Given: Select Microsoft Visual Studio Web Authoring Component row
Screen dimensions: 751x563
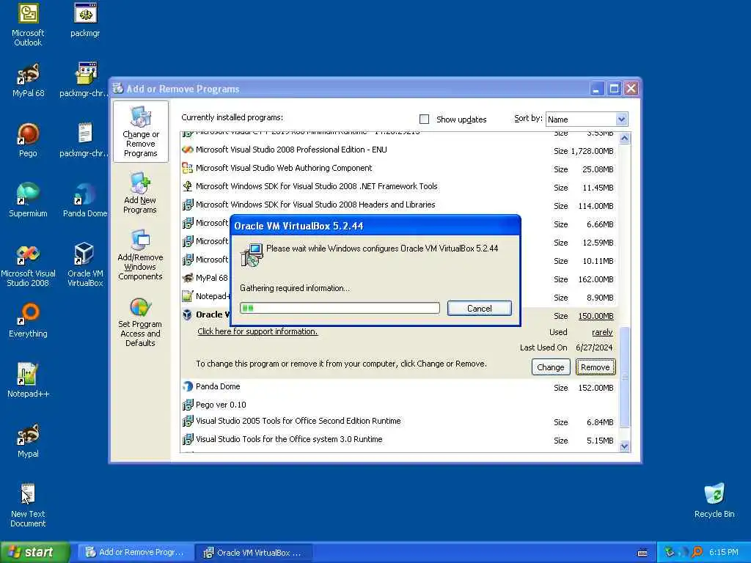Looking at the screenshot, I should coord(400,169).
